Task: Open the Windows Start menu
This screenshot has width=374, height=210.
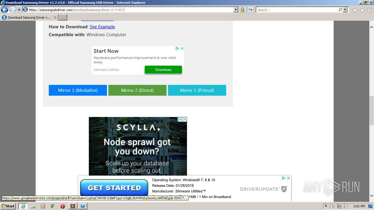Action: (x=8, y=206)
